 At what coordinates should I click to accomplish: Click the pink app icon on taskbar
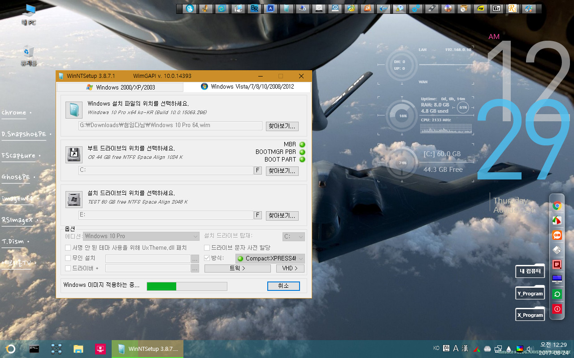point(100,349)
